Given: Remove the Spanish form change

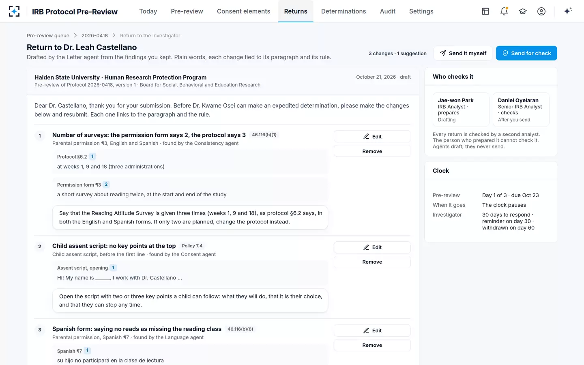Looking at the screenshot, I should 372,345.
